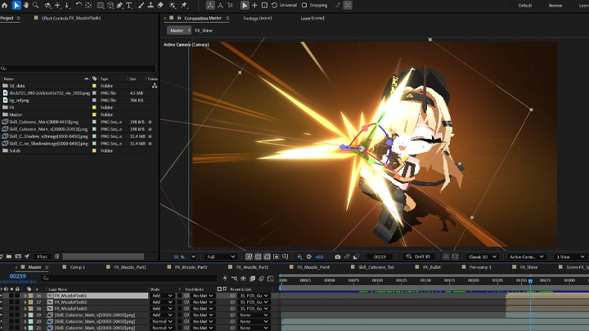Toggle visibility eye of FX_MuzzleFlash3 layer

2,308
